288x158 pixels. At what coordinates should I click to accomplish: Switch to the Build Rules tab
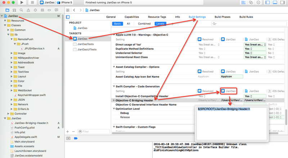pyautogui.click(x=246, y=17)
